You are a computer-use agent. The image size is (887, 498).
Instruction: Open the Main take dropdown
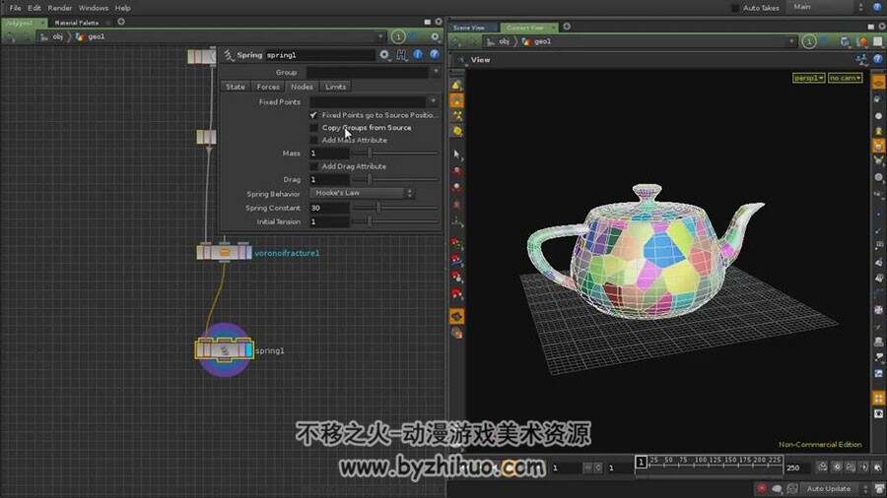(x=828, y=7)
